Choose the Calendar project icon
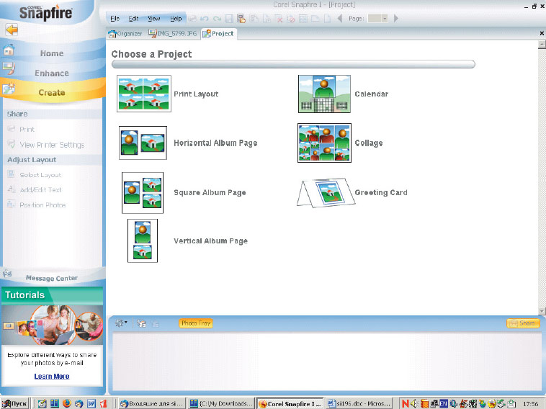546x409 pixels. click(324, 94)
